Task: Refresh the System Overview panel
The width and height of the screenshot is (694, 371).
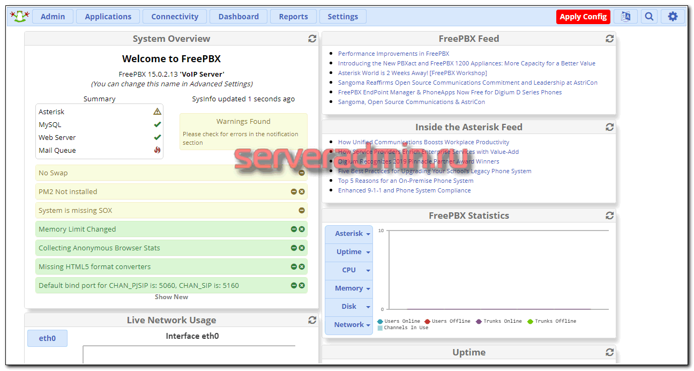Action: tap(312, 39)
